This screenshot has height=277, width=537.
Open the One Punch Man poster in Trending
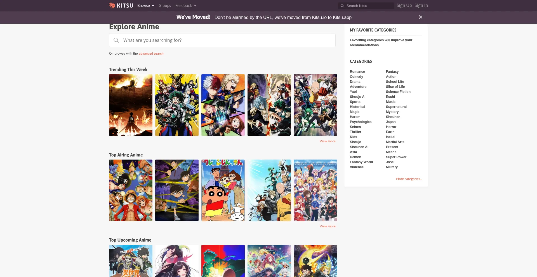[315, 105]
